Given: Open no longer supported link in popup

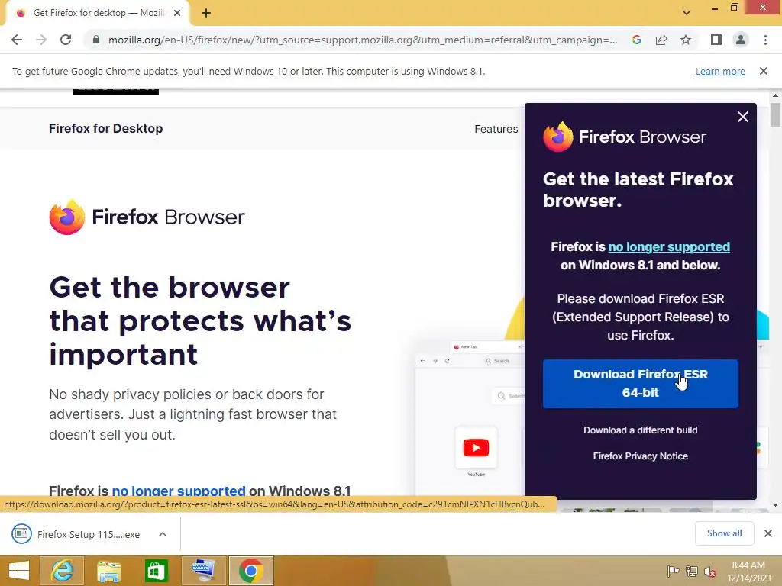Looking at the screenshot, I should click(x=669, y=246).
